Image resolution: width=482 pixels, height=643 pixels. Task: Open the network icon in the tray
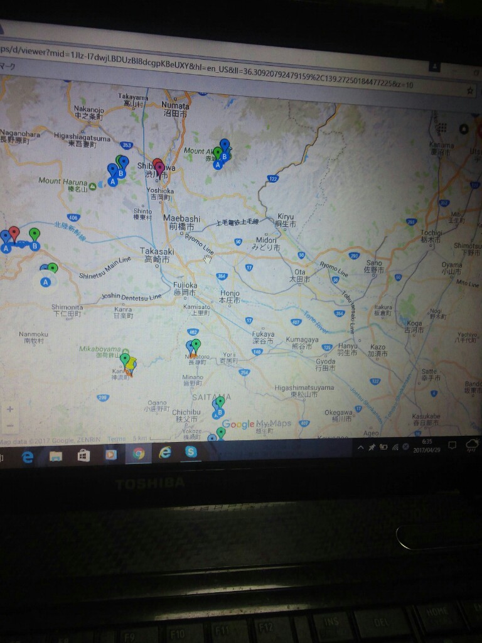click(395, 447)
